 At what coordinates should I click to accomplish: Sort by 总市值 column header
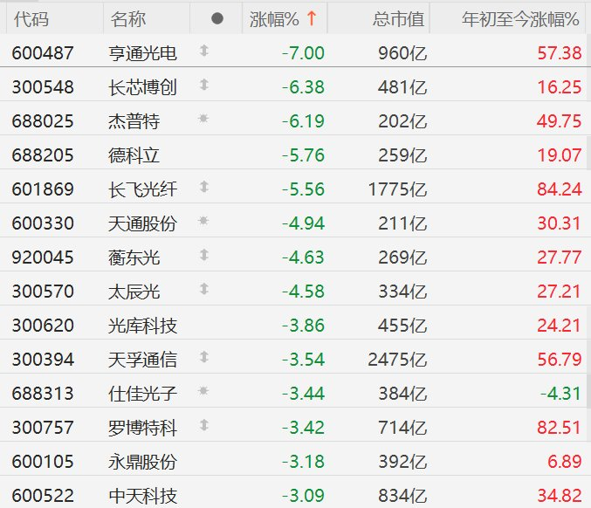click(x=398, y=19)
